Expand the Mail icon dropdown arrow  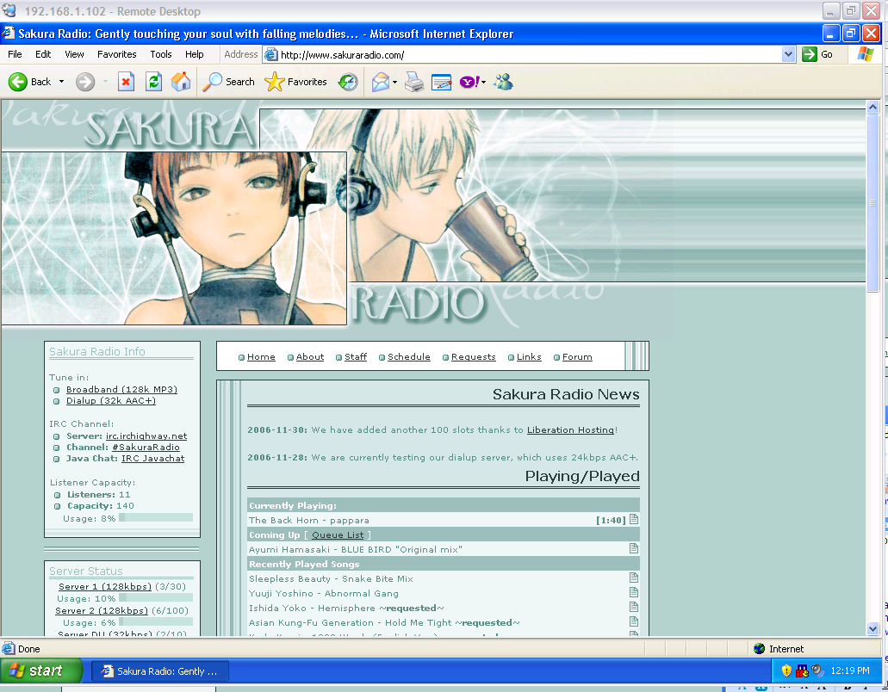coord(394,83)
